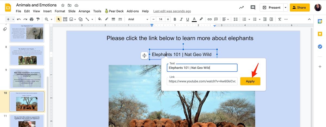
Task: Click the Get add-ons plus icon
Action: 320,66
